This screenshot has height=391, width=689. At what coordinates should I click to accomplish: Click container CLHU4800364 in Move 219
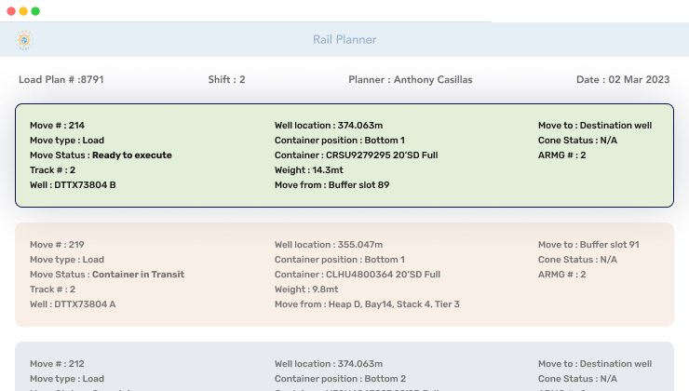pos(357,275)
